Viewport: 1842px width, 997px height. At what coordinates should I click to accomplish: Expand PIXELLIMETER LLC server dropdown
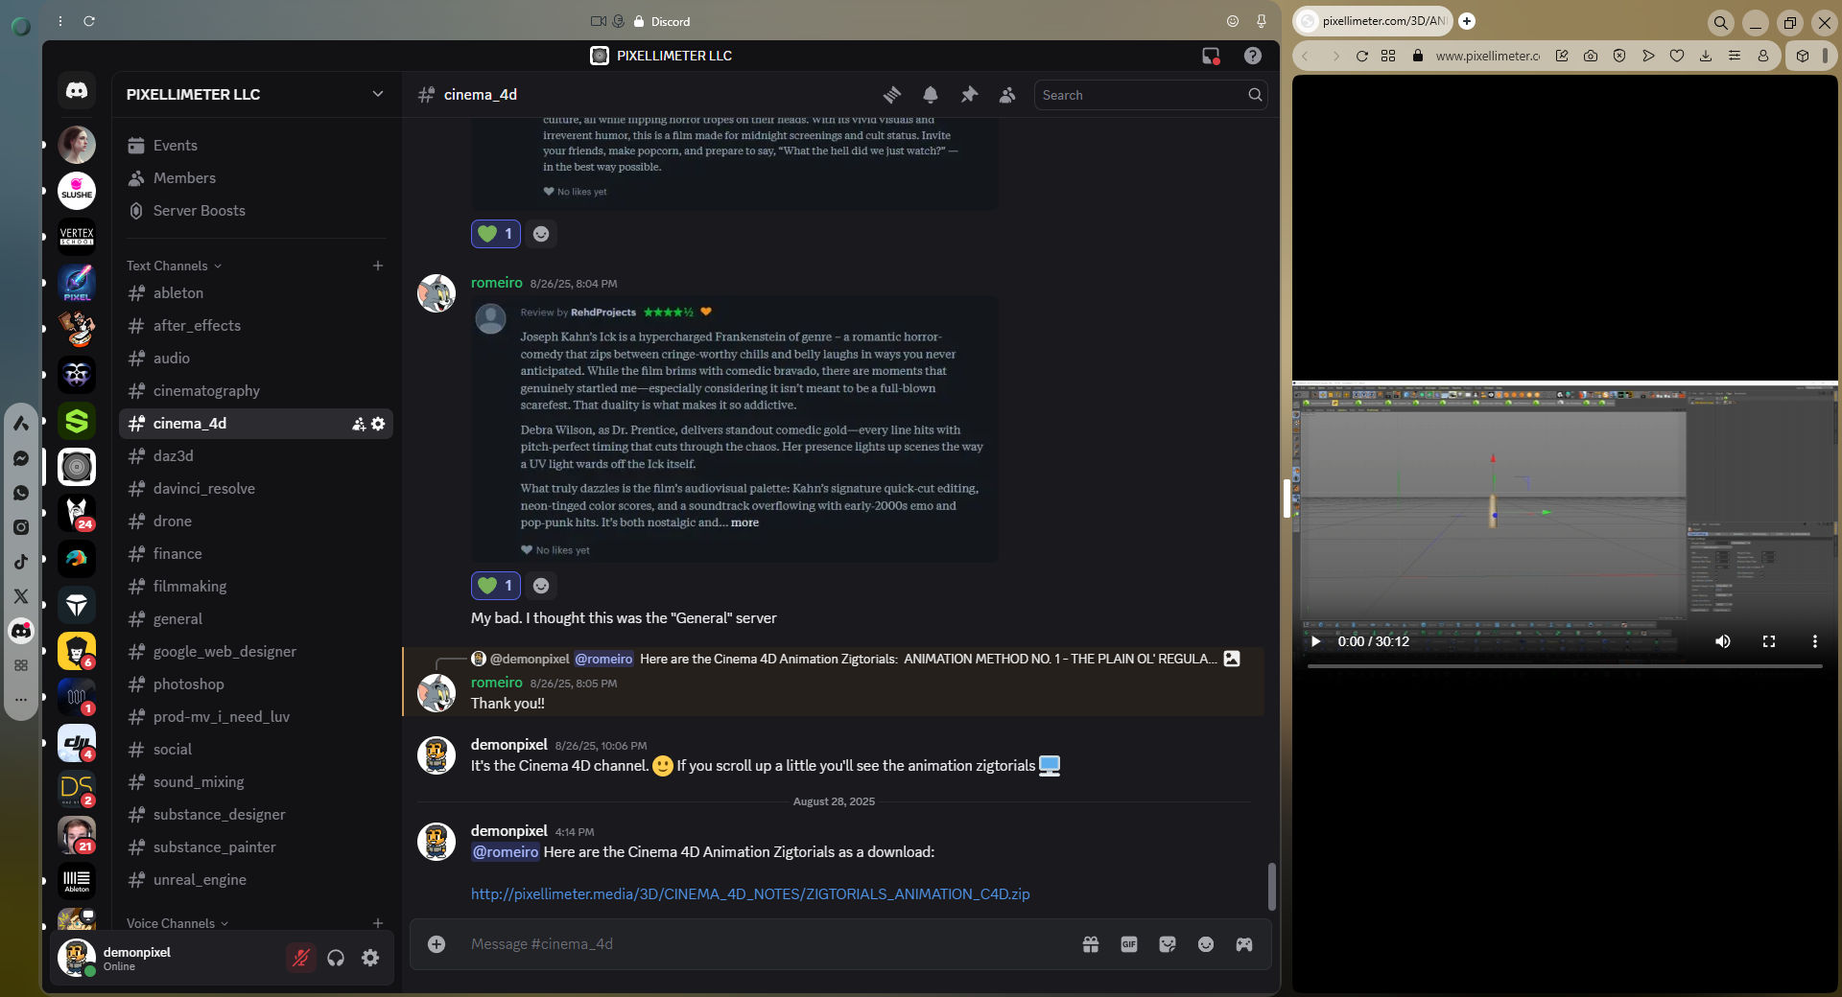click(x=378, y=94)
